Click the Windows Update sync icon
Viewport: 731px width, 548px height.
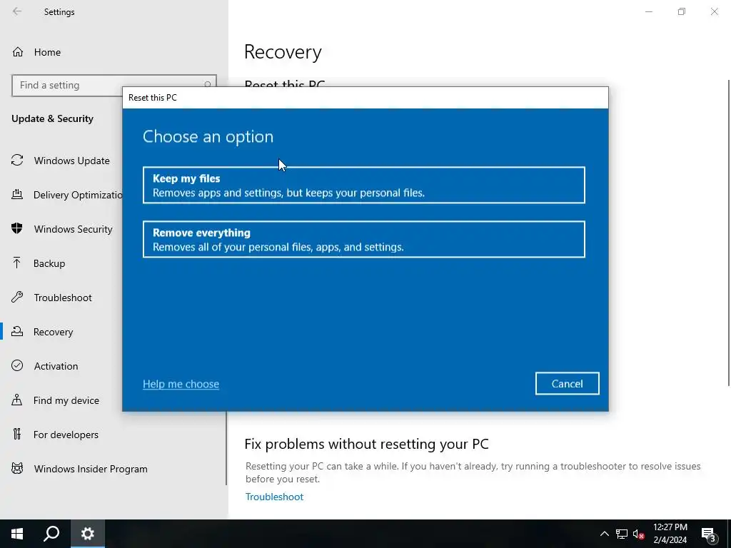17,161
